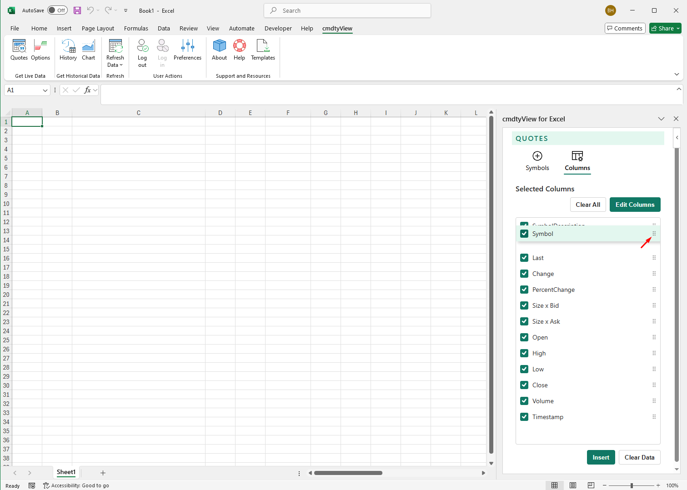Screen dimensions: 687x490
Task: Open the task pane options chevron
Action: 661,119
